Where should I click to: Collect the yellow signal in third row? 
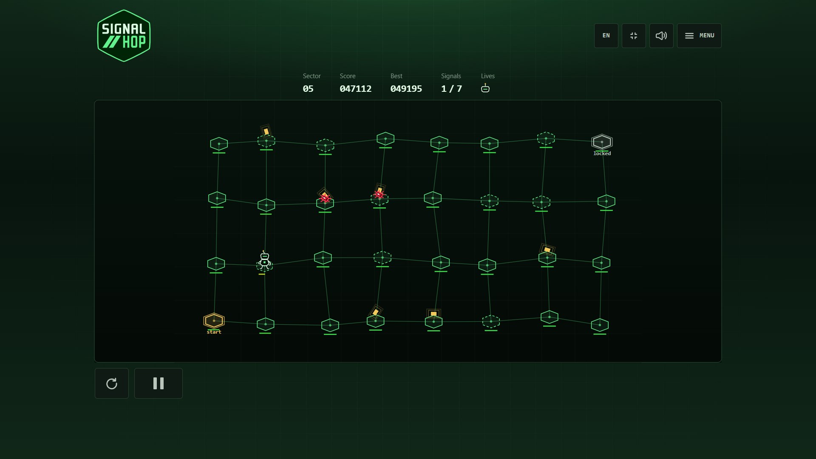tap(547, 249)
